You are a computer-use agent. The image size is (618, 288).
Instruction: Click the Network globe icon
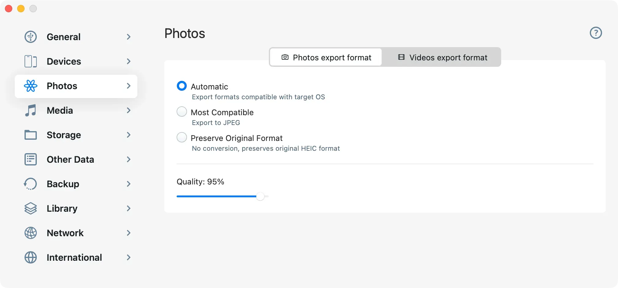tap(30, 233)
